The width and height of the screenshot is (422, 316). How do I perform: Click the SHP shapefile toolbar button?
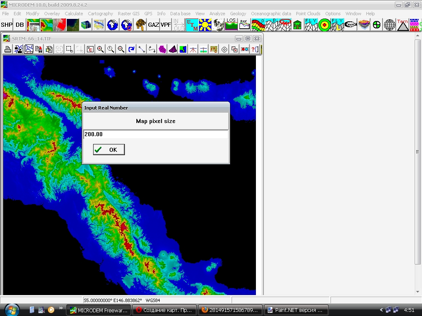point(7,25)
